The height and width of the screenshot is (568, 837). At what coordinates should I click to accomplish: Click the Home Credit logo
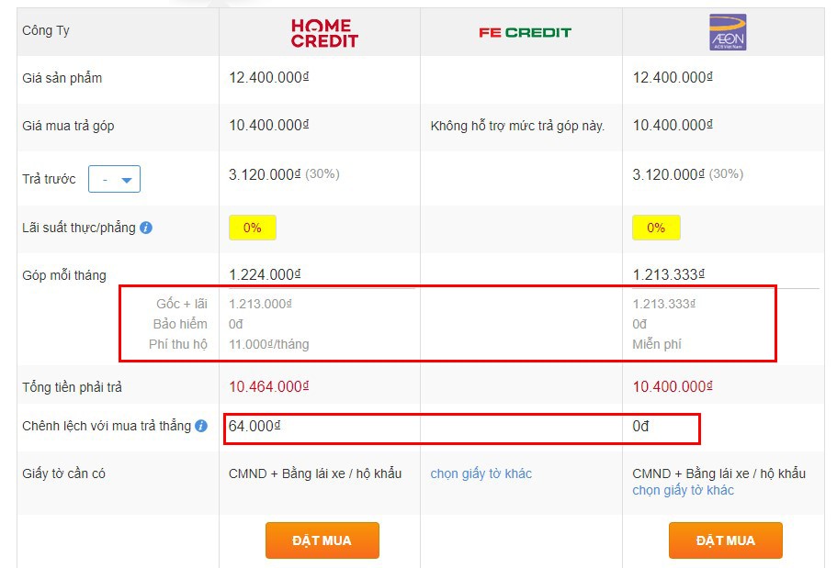click(x=324, y=32)
